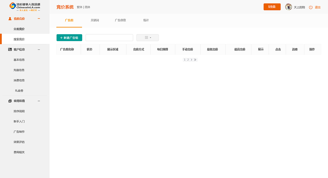328x178 pixels.
Task: Click the 退出 logout link
Action: (317, 7)
